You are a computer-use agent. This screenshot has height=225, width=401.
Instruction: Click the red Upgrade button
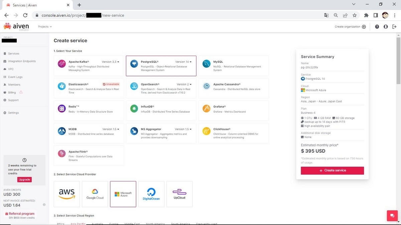click(24, 180)
